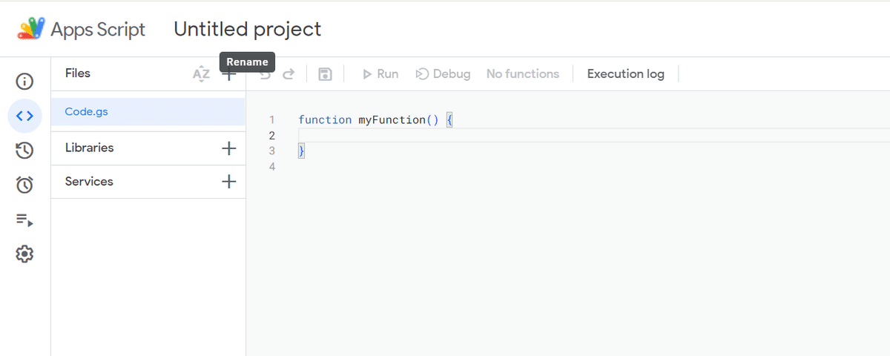Rename the Untitled project title
The image size is (890, 356).
click(x=248, y=29)
